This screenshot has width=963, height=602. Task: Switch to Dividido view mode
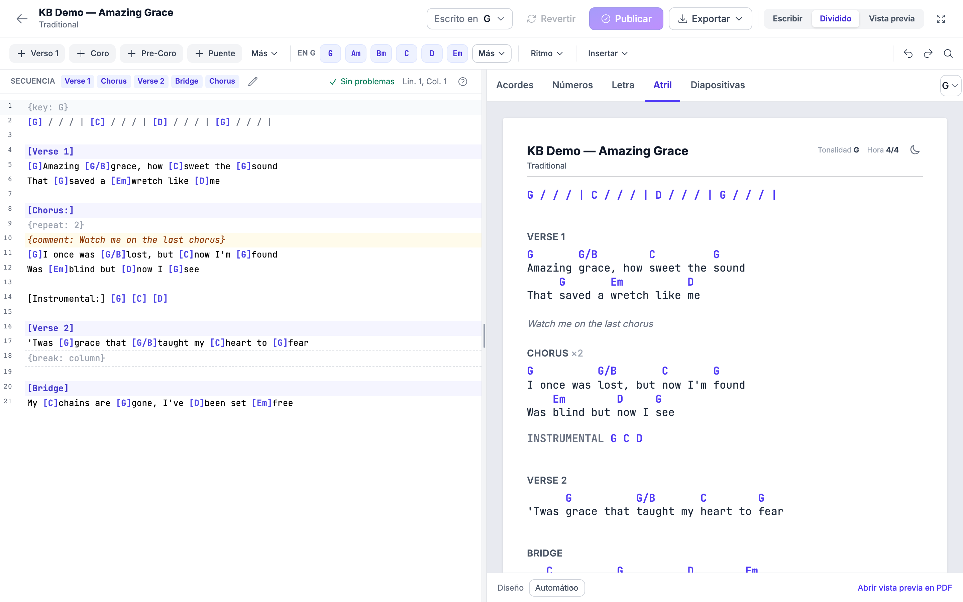(x=835, y=19)
